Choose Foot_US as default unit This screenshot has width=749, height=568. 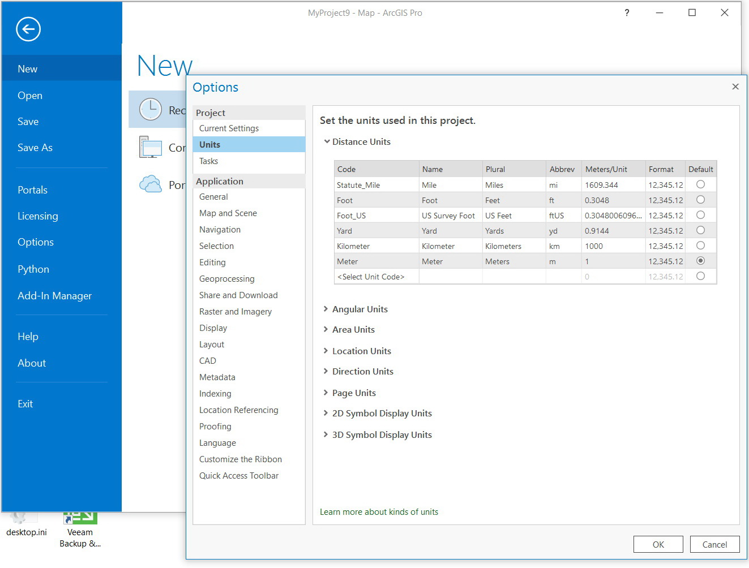click(700, 215)
